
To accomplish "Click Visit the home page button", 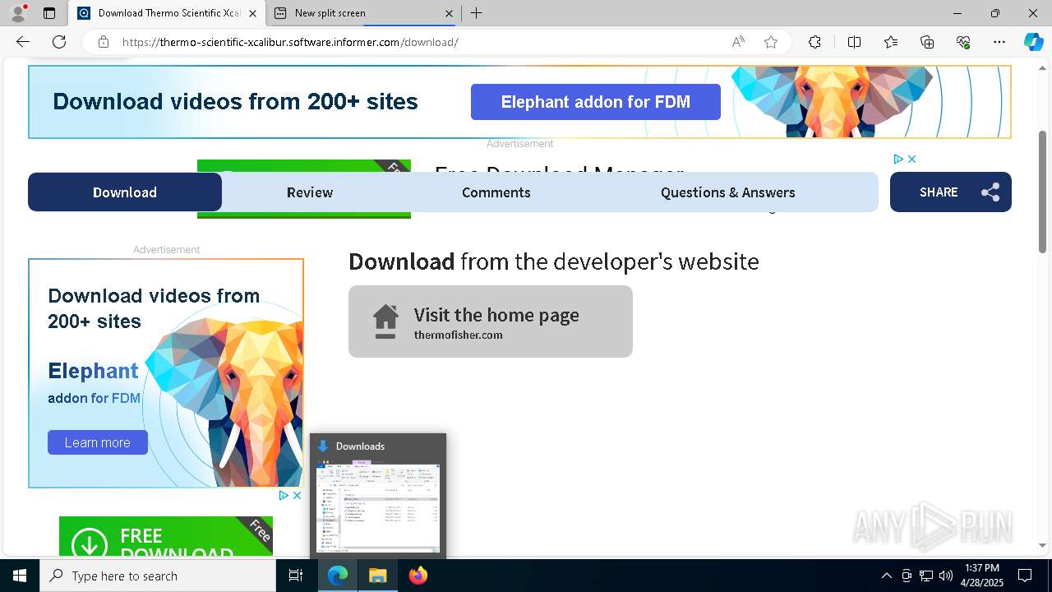I will point(491,321).
